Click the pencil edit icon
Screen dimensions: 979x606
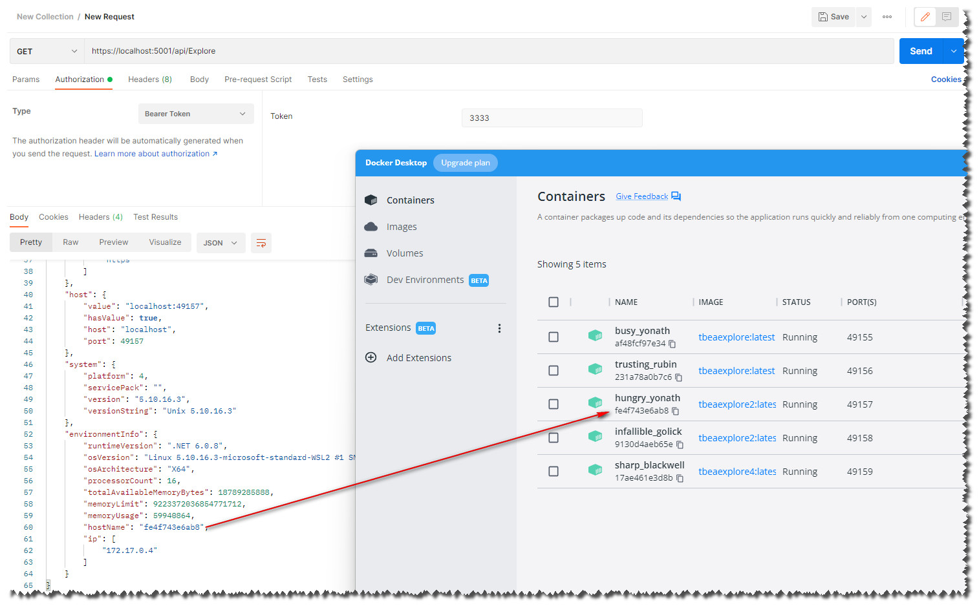click(x=925, y=17)
